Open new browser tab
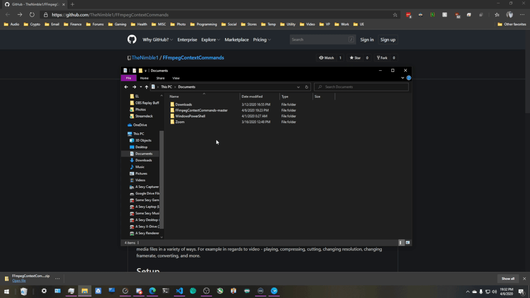 click(x=72, y=4)
